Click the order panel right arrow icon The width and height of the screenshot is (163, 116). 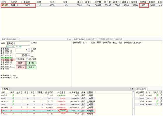pyautogui.click(x=68, y=39)
